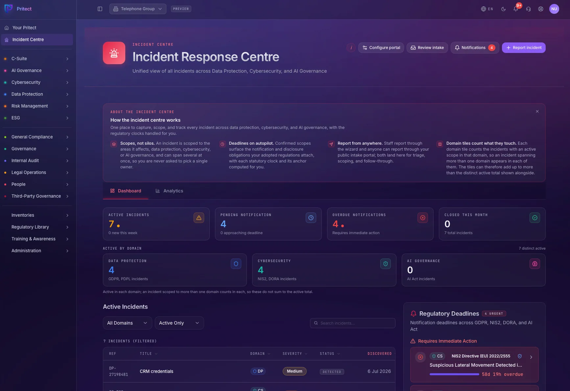Viewport: 570px width, 391px height.
Task: Toggle the sidebar panel icon
Action: (100, 9)
